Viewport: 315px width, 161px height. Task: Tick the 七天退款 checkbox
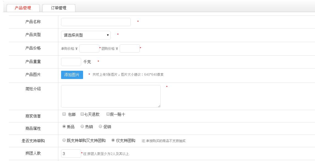82,114
